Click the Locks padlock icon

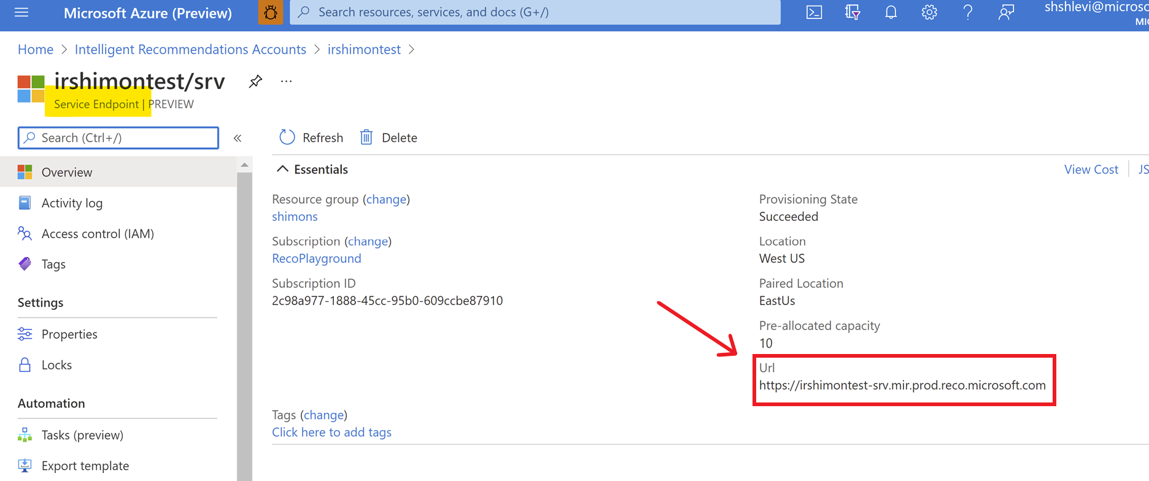point(25,365)
